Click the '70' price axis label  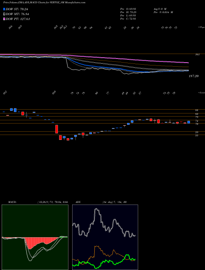pyautogui.click(x=196, y=124)
